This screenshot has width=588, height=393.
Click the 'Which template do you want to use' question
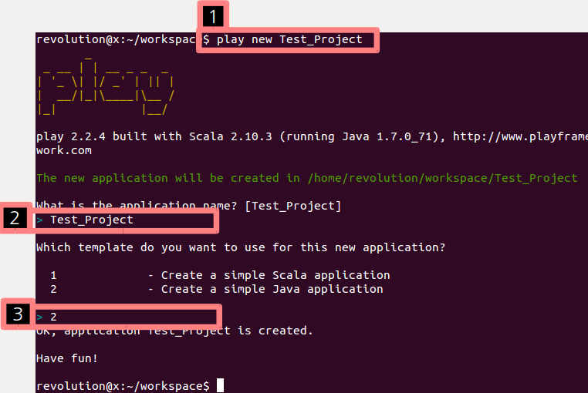pyautogui.click(x=241, y=247)
